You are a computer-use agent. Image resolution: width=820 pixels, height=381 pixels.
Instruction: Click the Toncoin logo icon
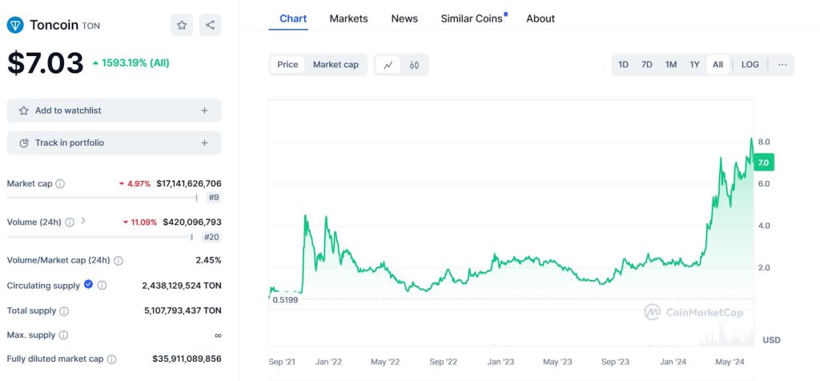tap(15, 25)
